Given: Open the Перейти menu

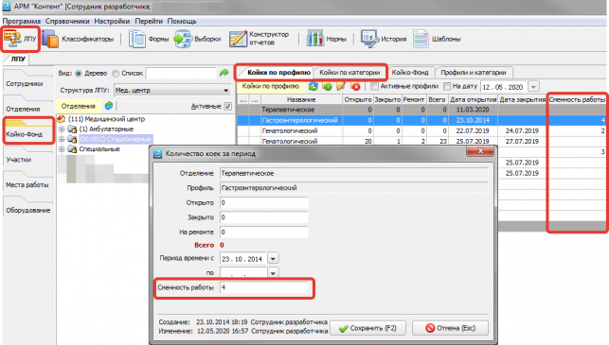Looking at the screenshot, I should coord(149,21).
